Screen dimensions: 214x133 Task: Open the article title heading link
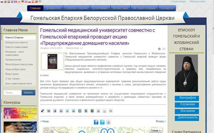(98, 37)
